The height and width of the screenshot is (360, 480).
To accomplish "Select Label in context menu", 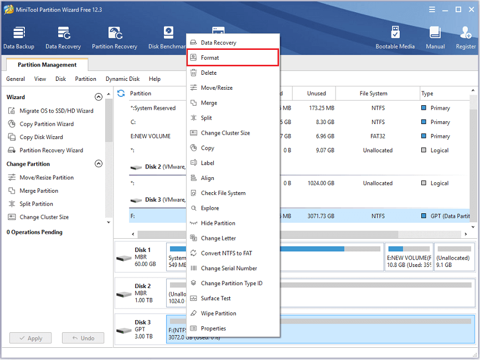I will 233,163.
